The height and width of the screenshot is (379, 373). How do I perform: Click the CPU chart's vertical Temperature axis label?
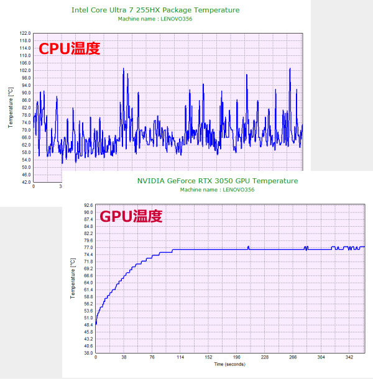pos(11,107)
